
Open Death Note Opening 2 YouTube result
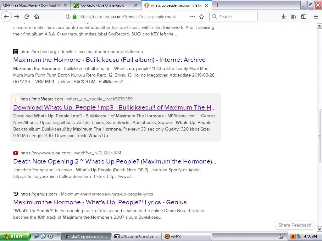click(114, 161)
